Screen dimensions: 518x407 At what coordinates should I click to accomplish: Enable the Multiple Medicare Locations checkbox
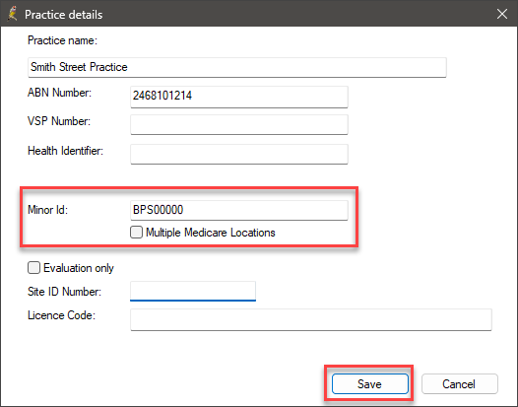[x=136, y=233]
